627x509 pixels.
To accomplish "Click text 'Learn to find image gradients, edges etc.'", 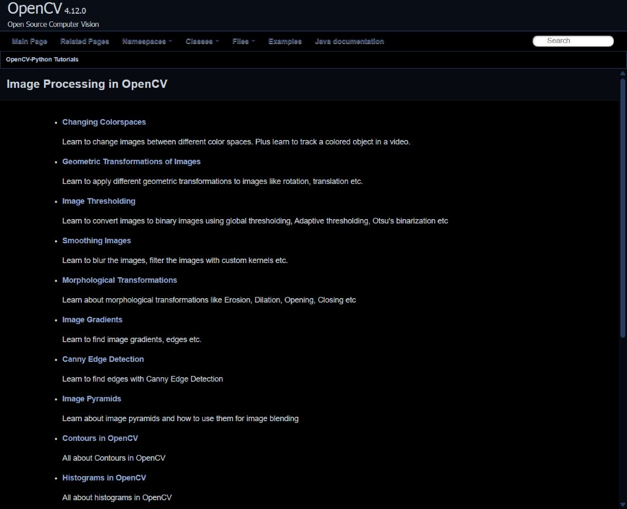I will (x=132, y=339).
